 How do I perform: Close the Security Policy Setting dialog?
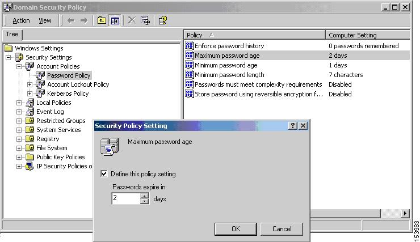[303, 125]
